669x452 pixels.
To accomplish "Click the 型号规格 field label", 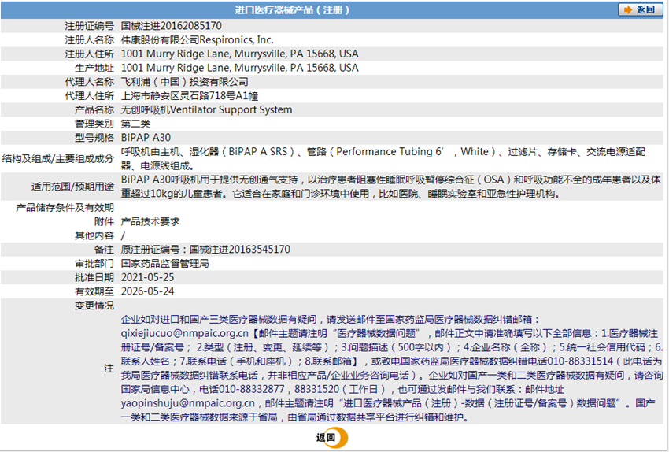I will (x=94, y=138).
